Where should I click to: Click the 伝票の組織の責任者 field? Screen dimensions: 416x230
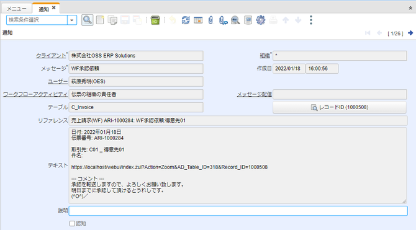coord(136,94)
